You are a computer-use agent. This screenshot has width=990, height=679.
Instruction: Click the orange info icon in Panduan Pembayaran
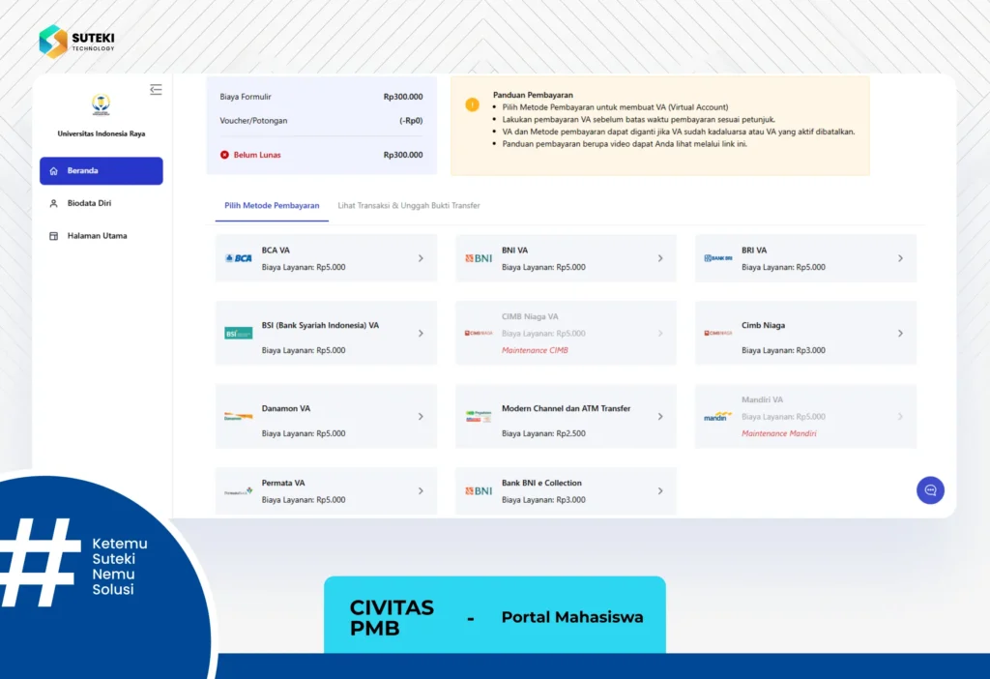click(x=472, y=104)
